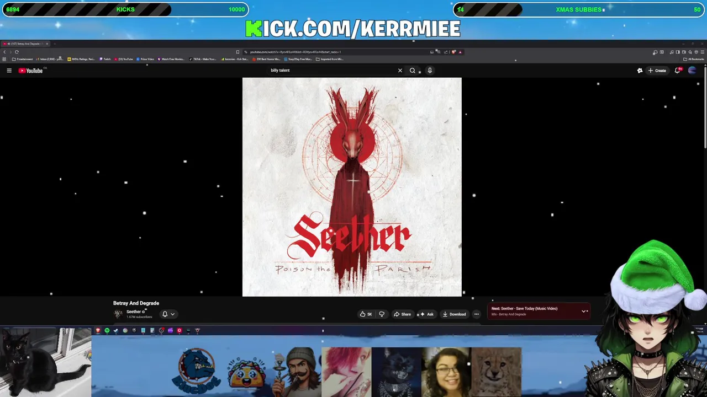707x397 pixels.
Task: Click the taco avatar in bottom strip
Action: tap(247, 372)
